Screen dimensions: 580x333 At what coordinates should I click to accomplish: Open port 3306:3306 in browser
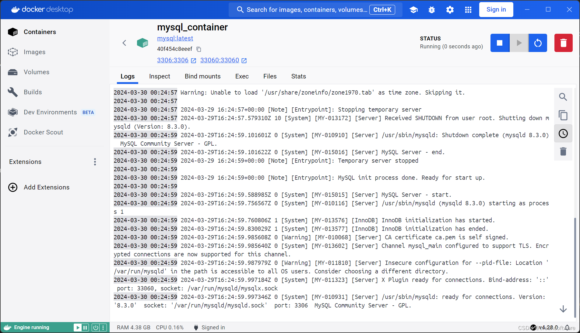click(177, 60)
